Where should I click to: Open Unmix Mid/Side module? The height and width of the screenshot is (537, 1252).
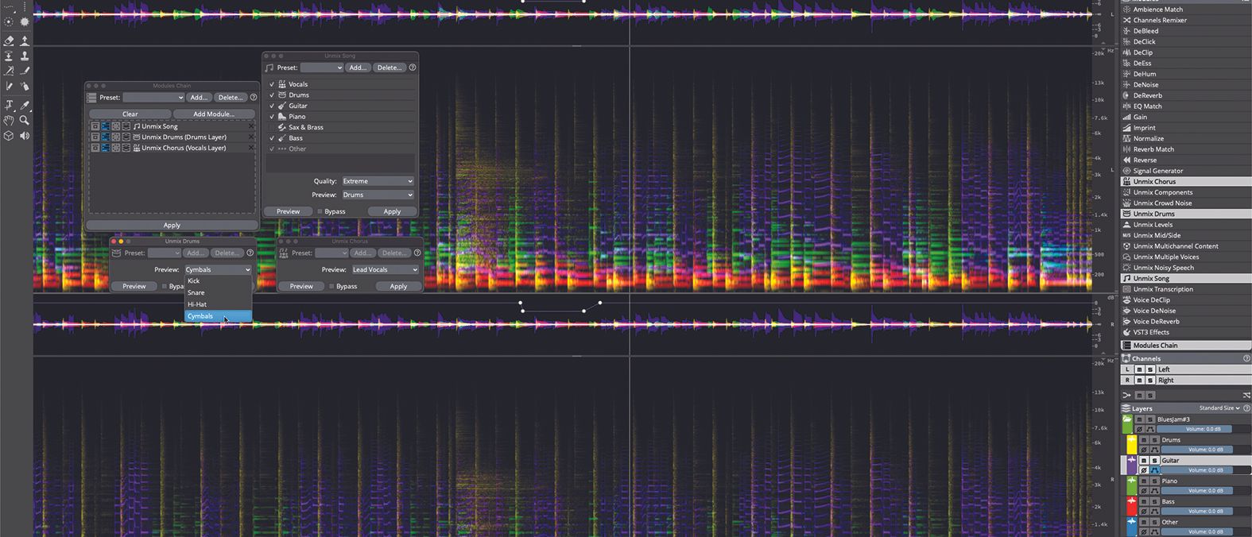click(x=1186, y=235)
